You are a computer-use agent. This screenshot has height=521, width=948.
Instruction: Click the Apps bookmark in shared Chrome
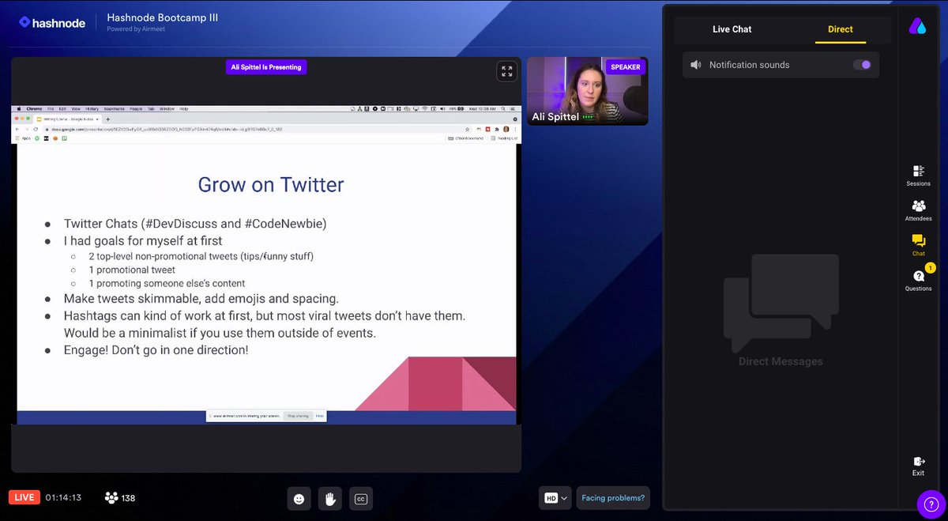click(x=22, y=138)
